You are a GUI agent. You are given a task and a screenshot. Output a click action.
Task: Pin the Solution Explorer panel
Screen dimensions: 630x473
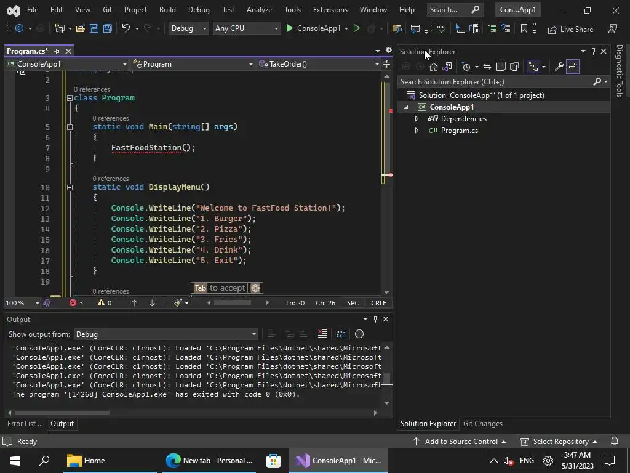point(594,51)
